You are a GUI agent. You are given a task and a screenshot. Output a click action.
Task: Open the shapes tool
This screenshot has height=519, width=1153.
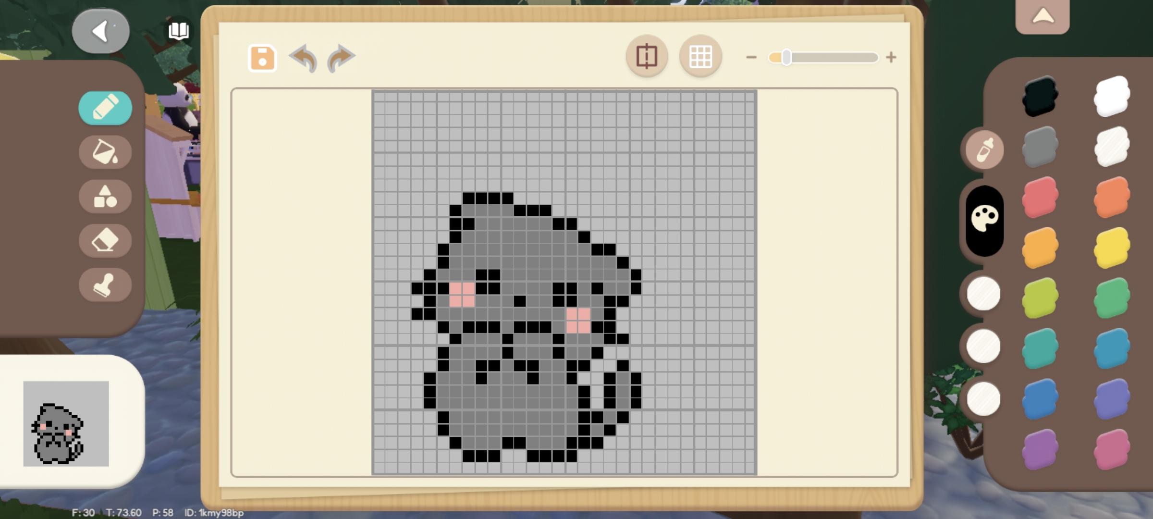click(x=105, y=197)
